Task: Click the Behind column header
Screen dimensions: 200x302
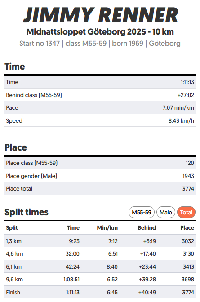Action: click(147, 228)
